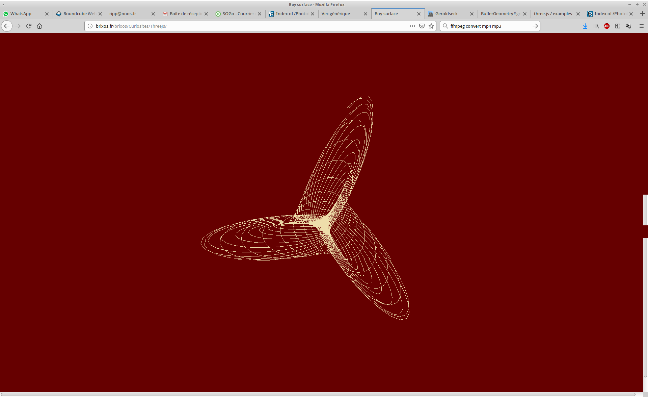Submit the ffmpeg search with arrow button
648x397 pixels.
[x=535, y=26]
